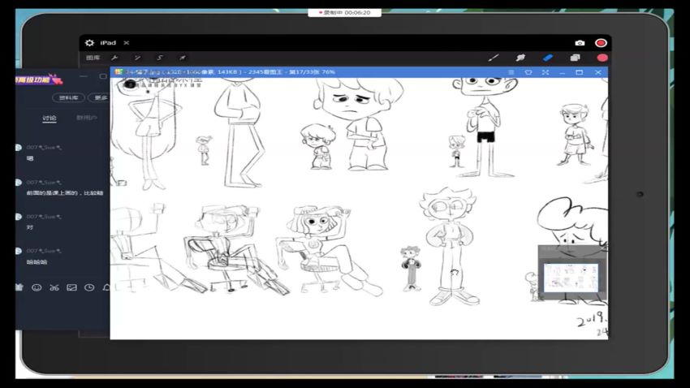Open the 资料库 button in chat

(x=69, y=97)
